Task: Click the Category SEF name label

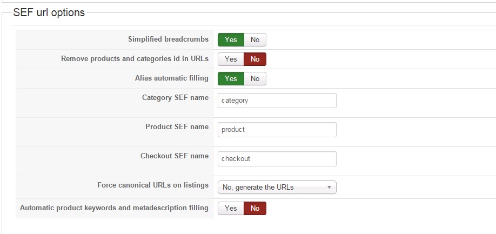Action: click(175, 98)
